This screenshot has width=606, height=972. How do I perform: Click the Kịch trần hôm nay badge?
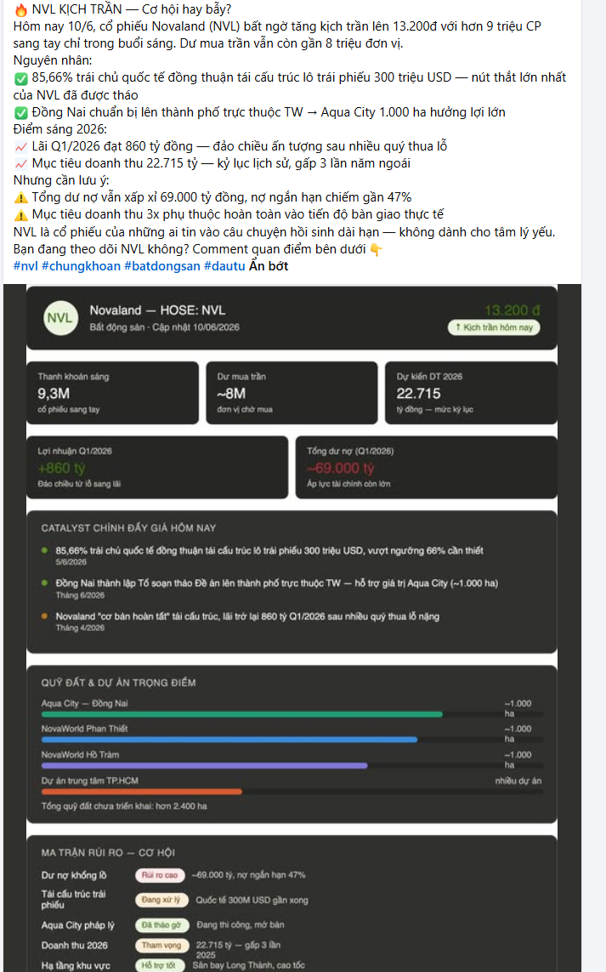coord(494,327)
